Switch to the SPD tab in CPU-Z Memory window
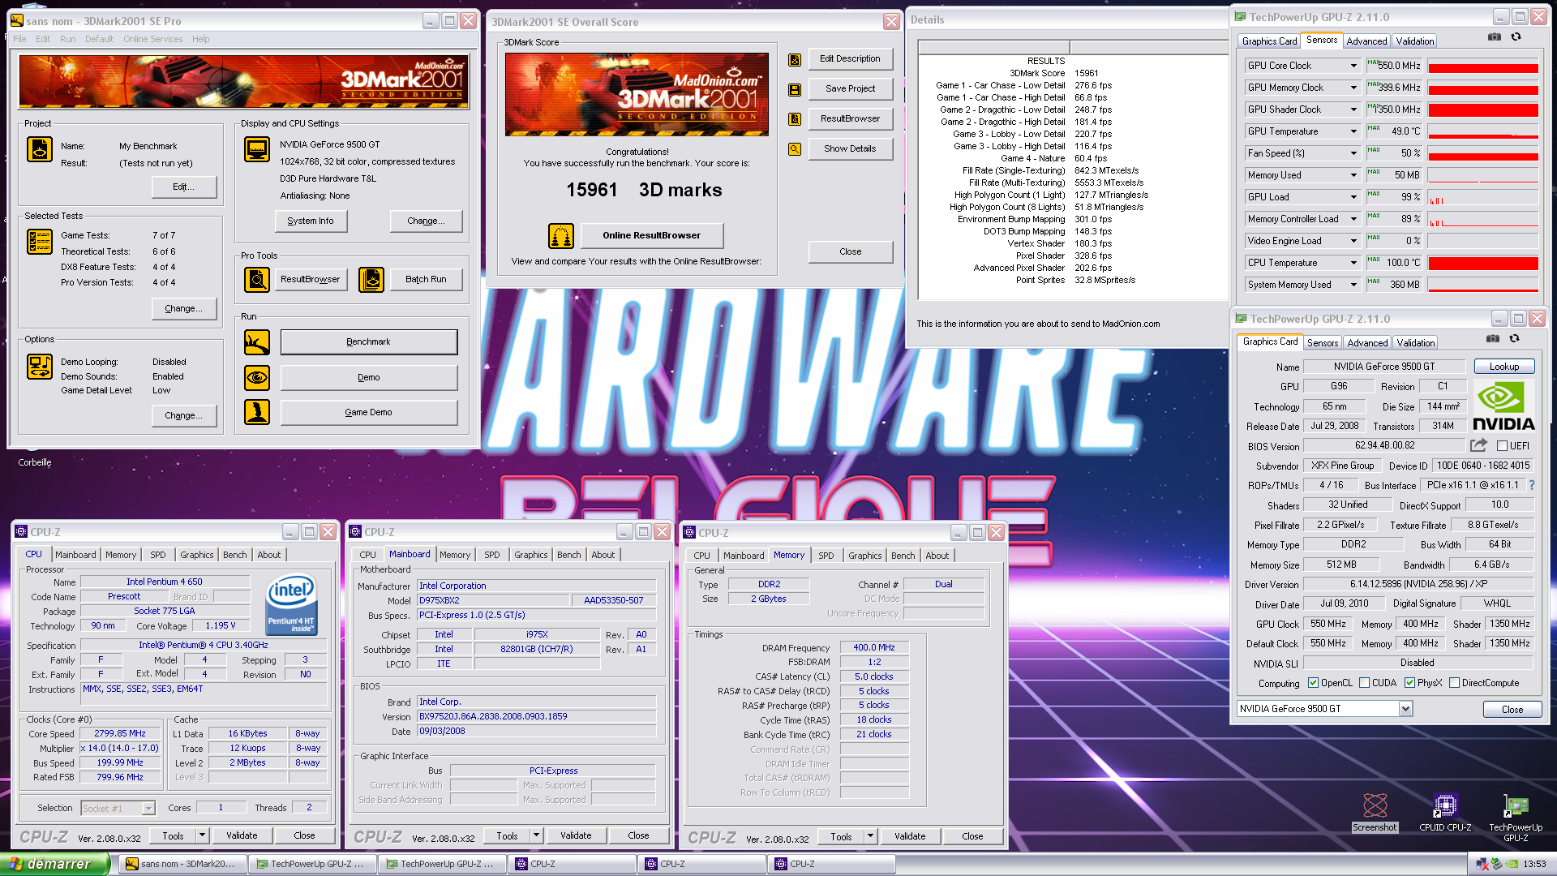The height and width of the screenshot is (876, 1557). click(x=826, y=556)
